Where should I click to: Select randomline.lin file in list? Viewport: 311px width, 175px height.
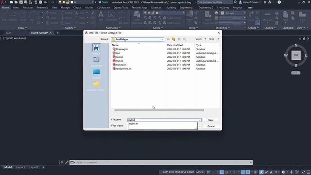(123, 69)
